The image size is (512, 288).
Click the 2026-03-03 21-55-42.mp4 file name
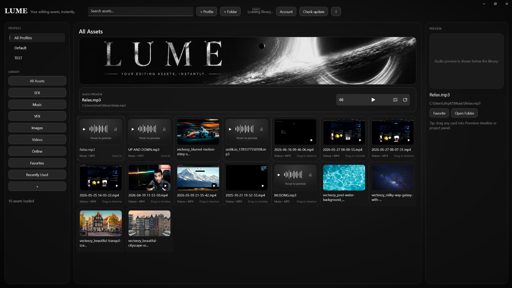[197, 195]
